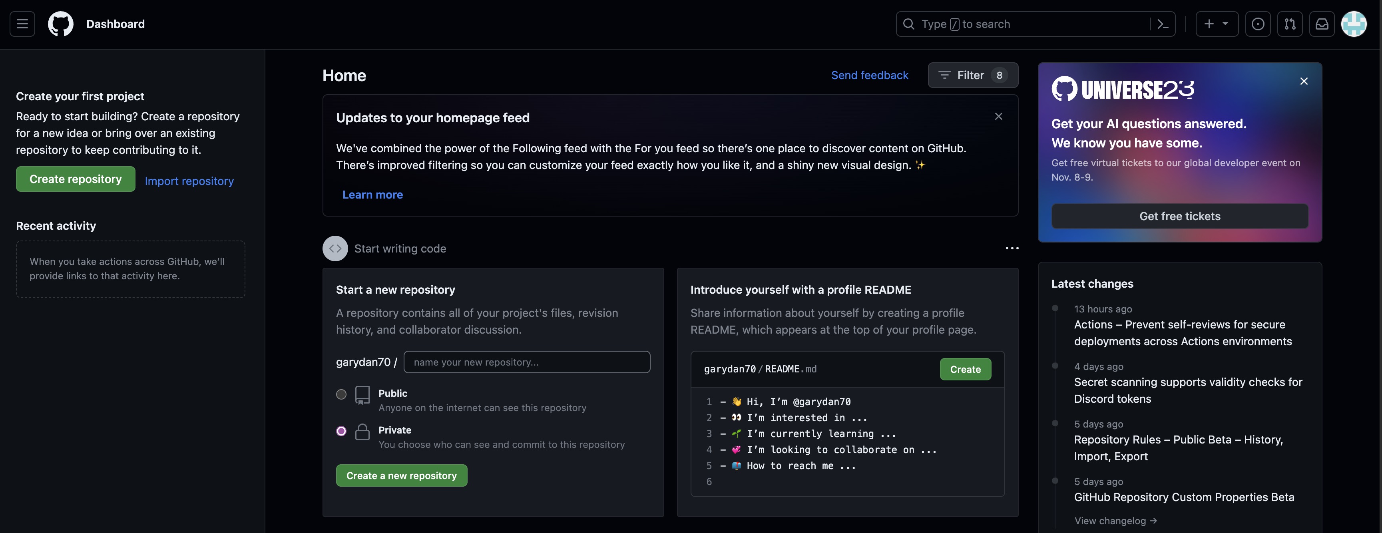The height and width of the screenshot is (533, 1382).
Task: Open the command palette icon beside search
Action: point(1162,24)
